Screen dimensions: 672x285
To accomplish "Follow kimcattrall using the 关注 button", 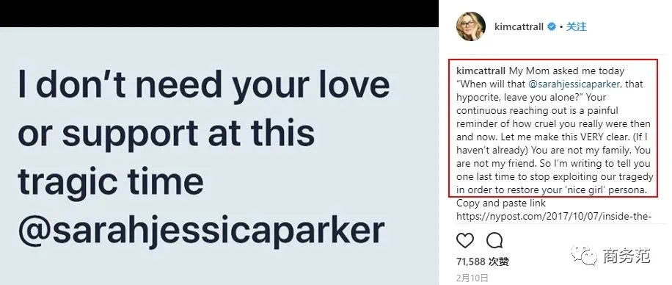I will [x=577, y=26].
